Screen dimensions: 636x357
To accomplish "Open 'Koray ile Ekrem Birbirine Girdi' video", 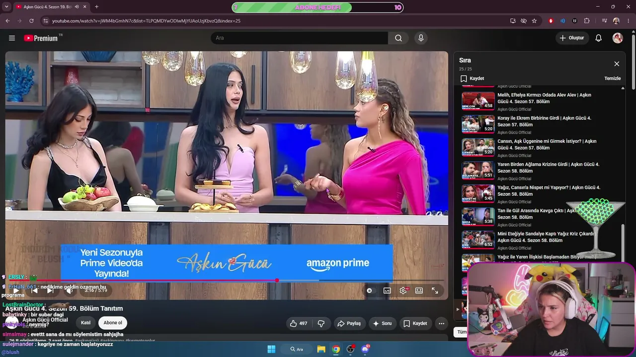I will point(544,121).
